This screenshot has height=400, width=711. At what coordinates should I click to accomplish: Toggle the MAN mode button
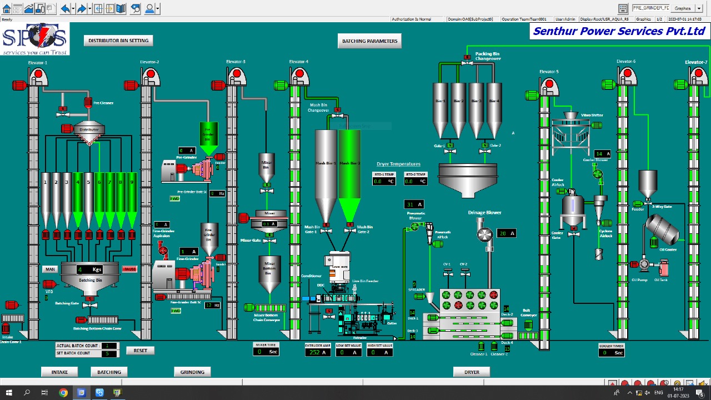pyautogui.click(x=50, y=269)
